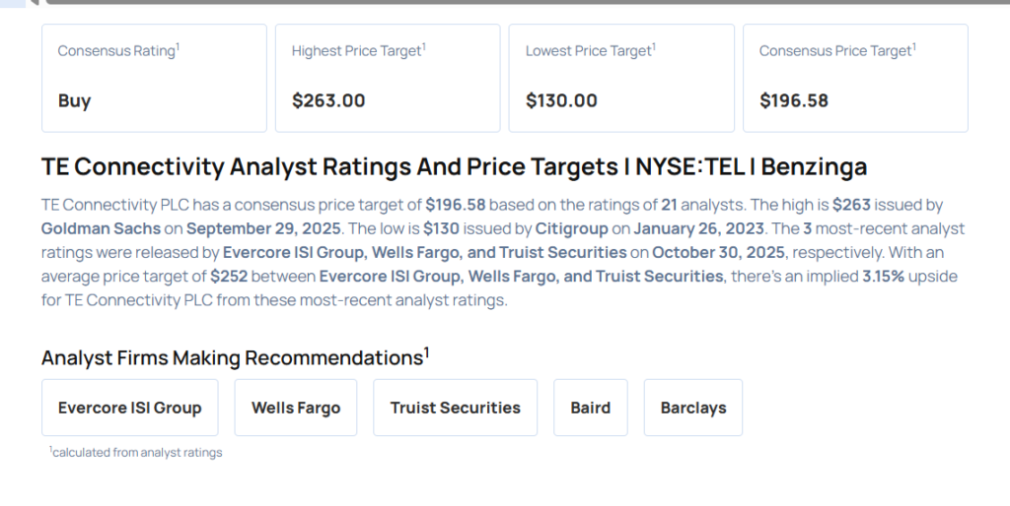
Task: Click the Highest Price Target card label
Action: (357, 51)
